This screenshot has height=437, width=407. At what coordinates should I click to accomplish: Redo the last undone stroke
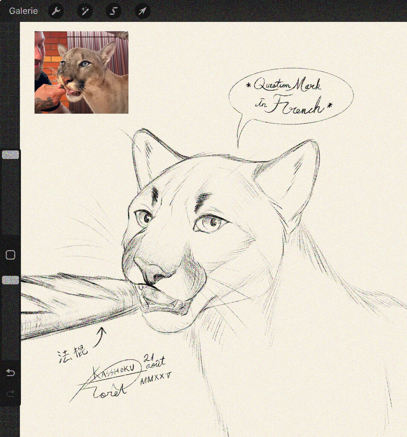click(11, 393)
